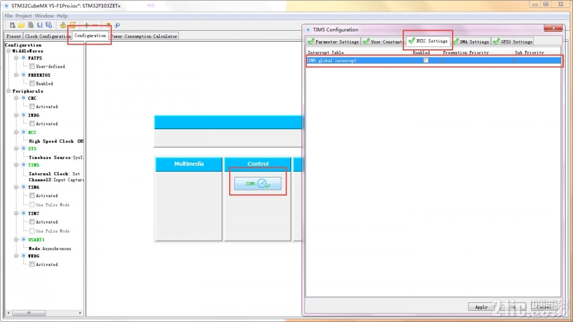573x322 pixels.
Task: Click the greyed-out document icon in toolbar
Action: pos(30,25)
